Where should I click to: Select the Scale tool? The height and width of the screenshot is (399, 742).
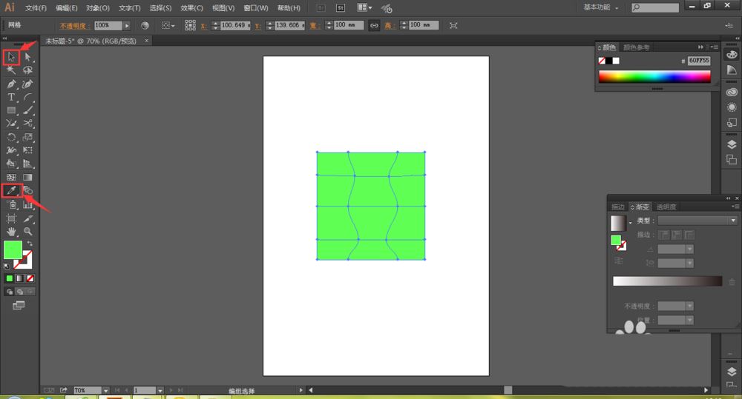point(27,138)
